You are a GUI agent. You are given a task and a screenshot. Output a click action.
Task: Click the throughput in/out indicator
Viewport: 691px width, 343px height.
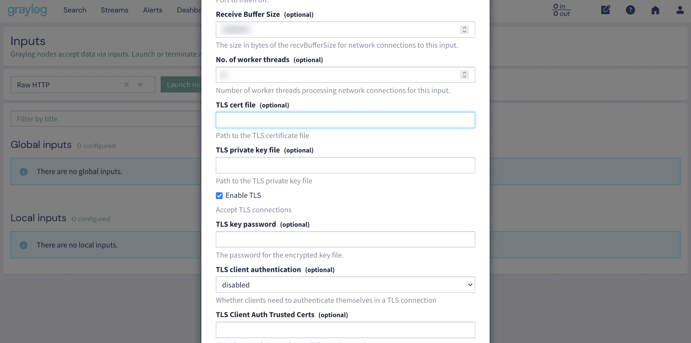pos(561,10)
